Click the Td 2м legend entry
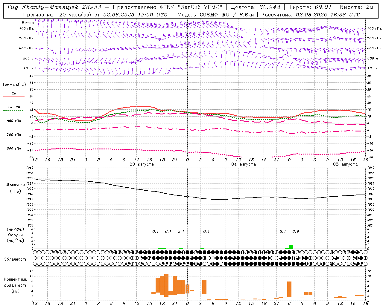Viewport: 383px width, 306px height. pyautogui.click(x=14, y=107)
